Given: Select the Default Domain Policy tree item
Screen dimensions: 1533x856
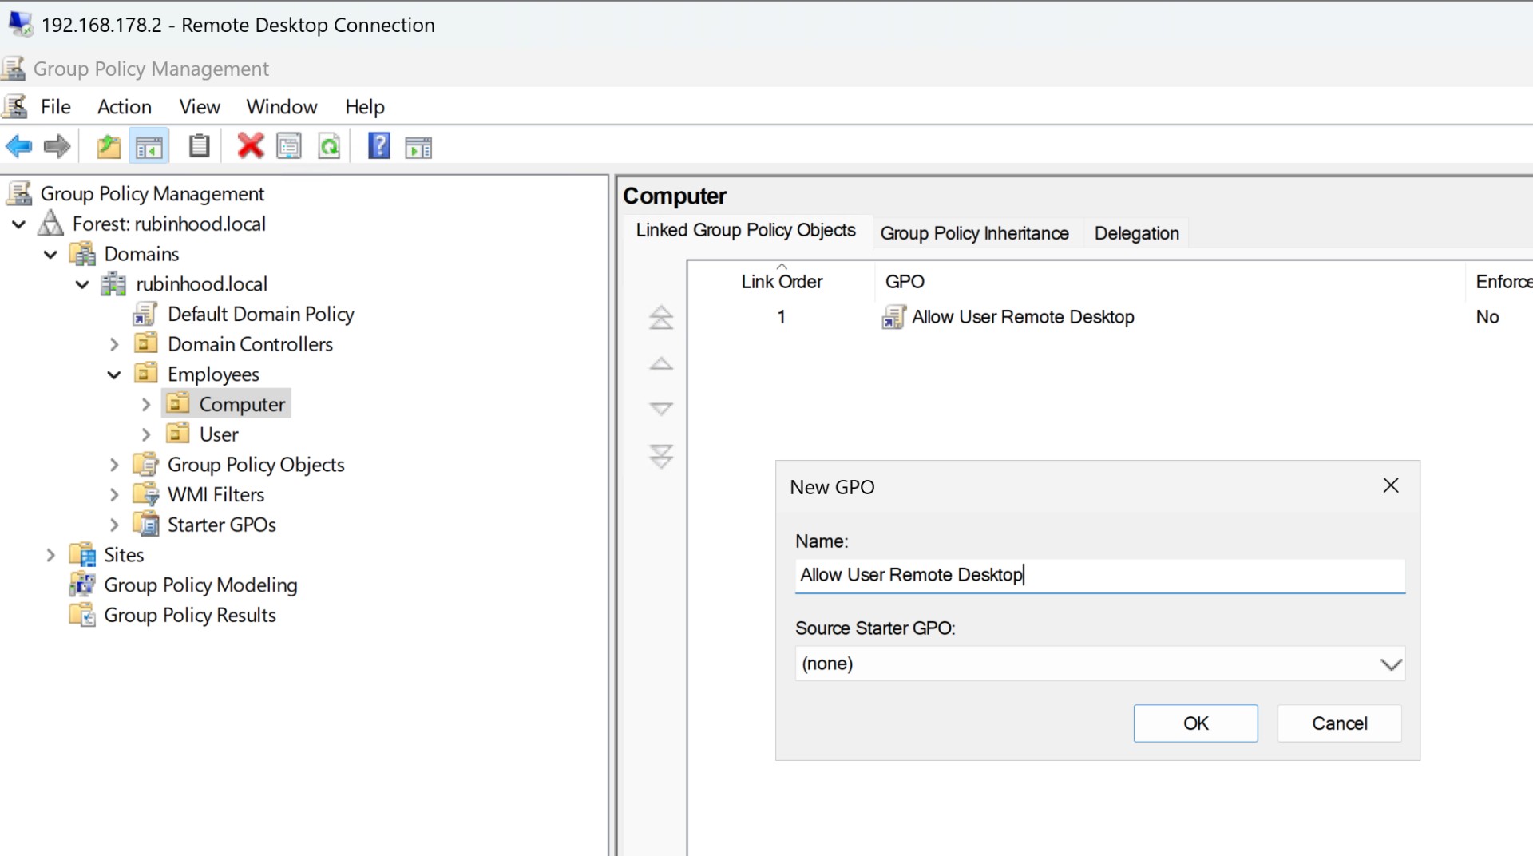Looking at the screenshot, I should 260,314.
